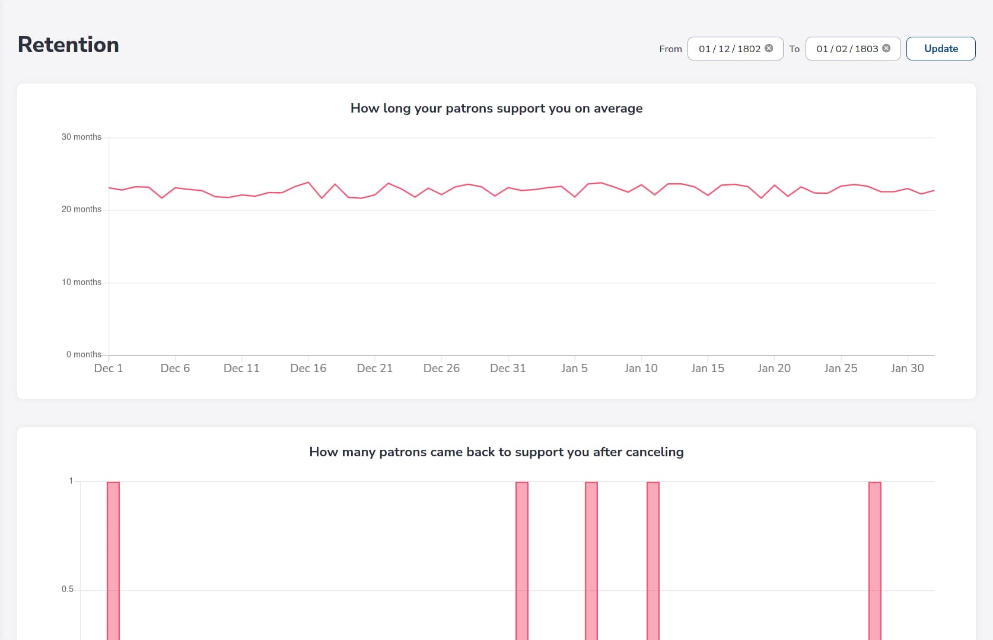Click the Jan 15 x-axis label
The height and width of the screenshot is (640, 993).
point(708,368)
